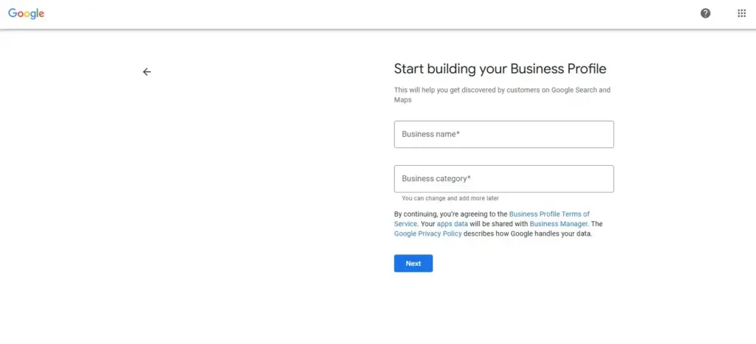
Task: Click the subtitle about Google Search and Maps
Action: click(x=502, y=91)
